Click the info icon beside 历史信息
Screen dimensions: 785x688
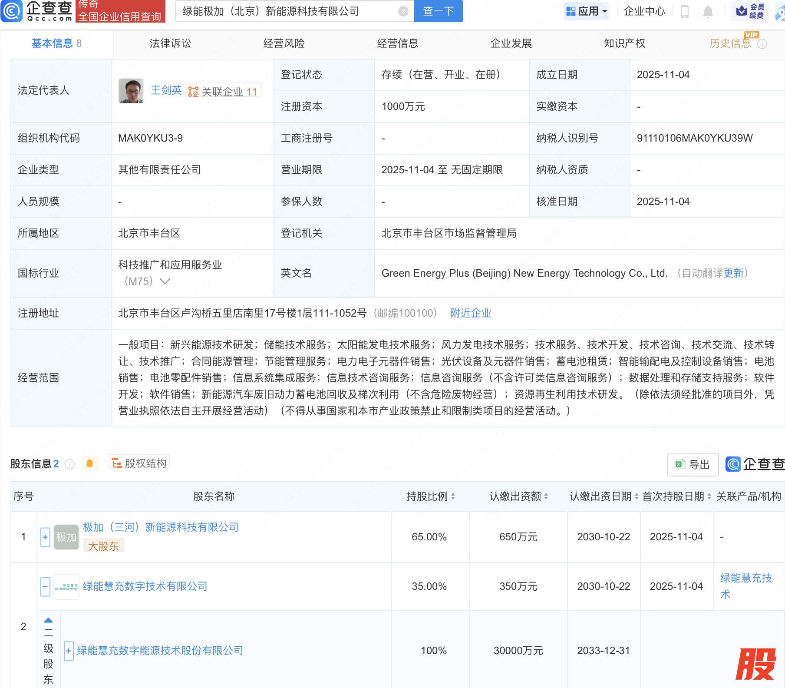tap(762, 44)
